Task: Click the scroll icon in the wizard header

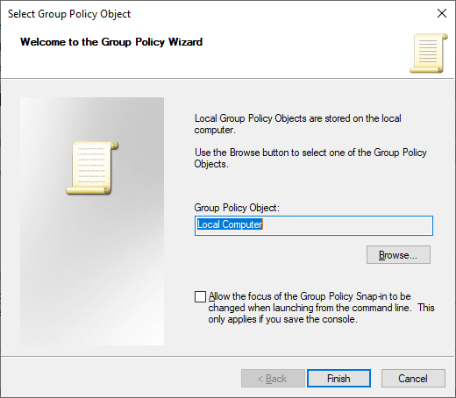Action: (429, 53)
